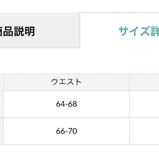Click the gray strip above the tabs

tap(78, 6)
